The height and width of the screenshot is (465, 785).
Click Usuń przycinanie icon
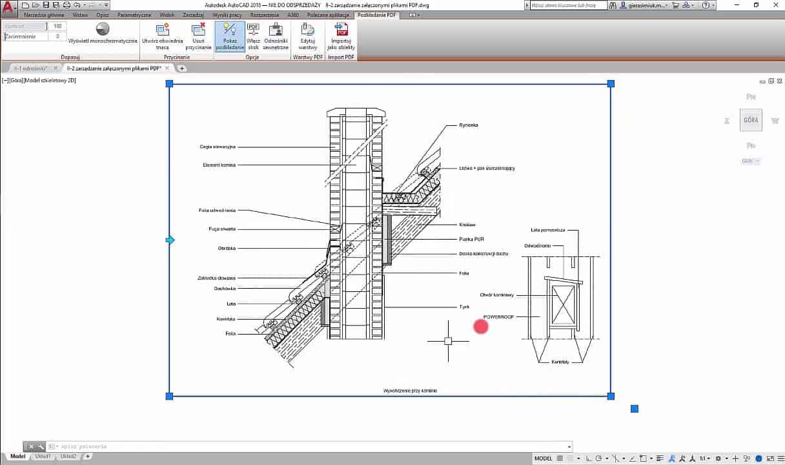click(198, 30)
